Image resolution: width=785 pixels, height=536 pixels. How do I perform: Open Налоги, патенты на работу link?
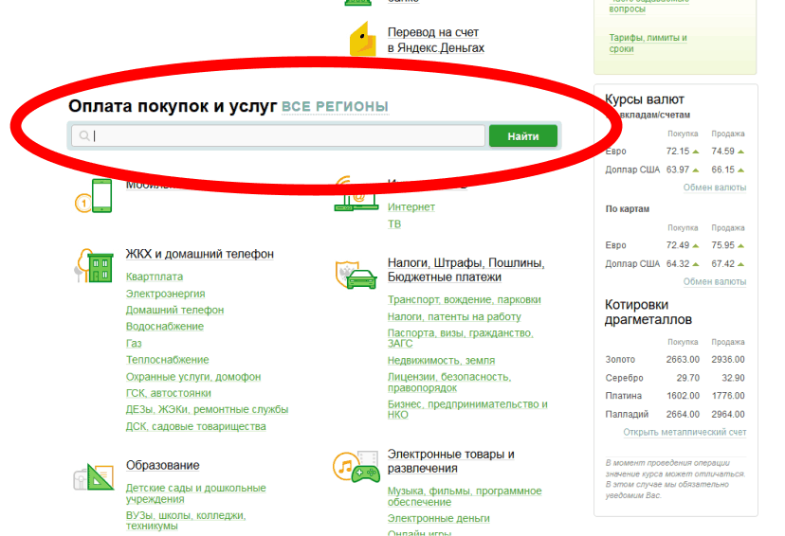454,316
